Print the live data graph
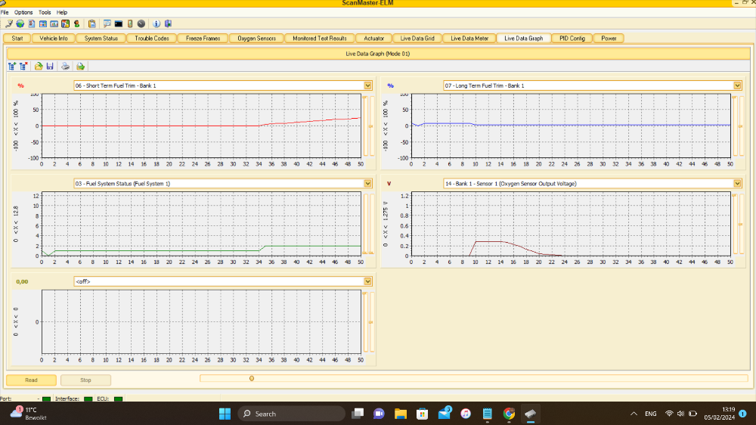 click(66, 67)
